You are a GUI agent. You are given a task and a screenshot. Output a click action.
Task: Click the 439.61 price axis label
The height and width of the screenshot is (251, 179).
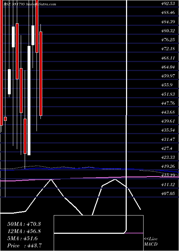pyautogui.click(x=168, y=121)
